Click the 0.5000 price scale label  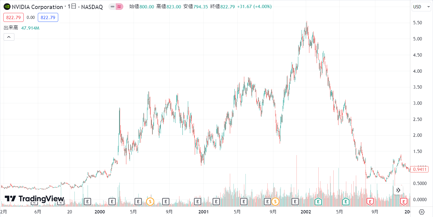[x=420, y=183]
